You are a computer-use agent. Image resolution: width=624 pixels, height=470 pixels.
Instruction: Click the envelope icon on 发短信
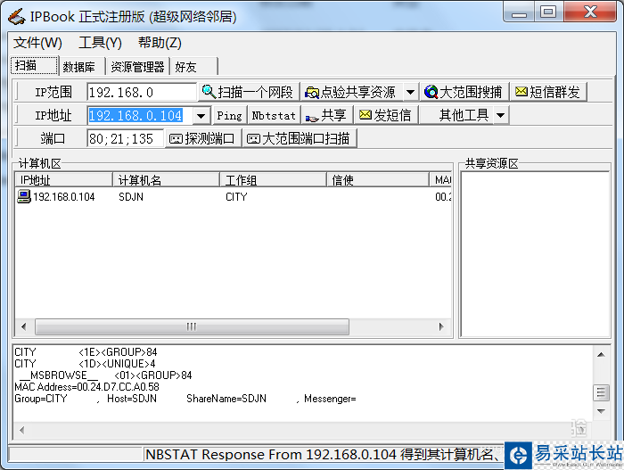tap(365, 115)
